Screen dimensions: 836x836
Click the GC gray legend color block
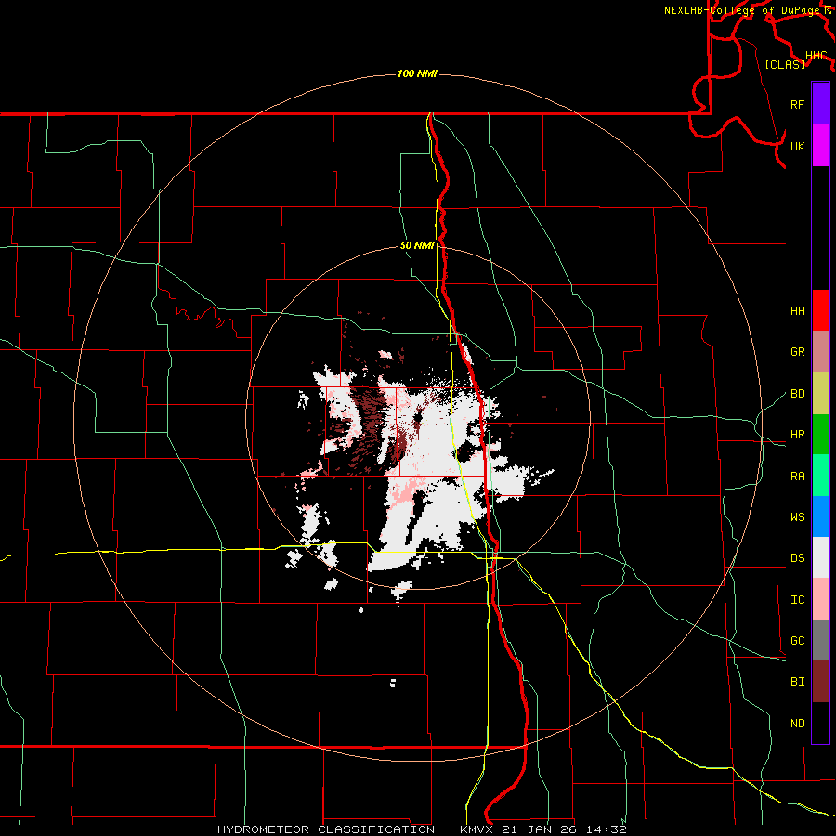(820, 640)
